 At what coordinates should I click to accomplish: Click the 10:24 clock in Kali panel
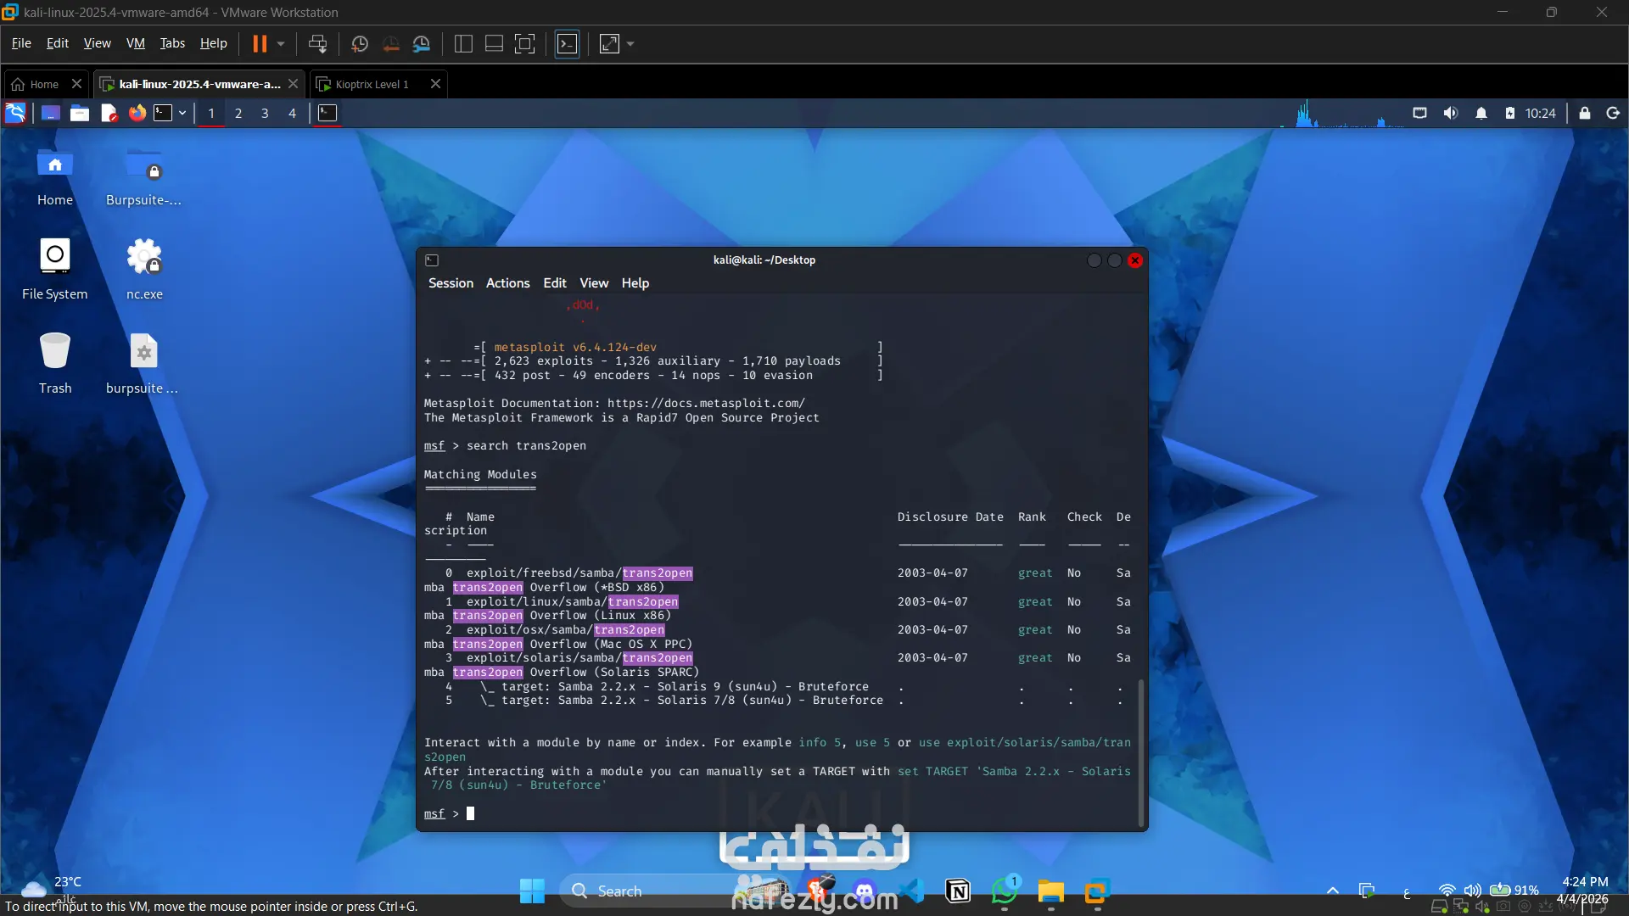pos(1540,113)
